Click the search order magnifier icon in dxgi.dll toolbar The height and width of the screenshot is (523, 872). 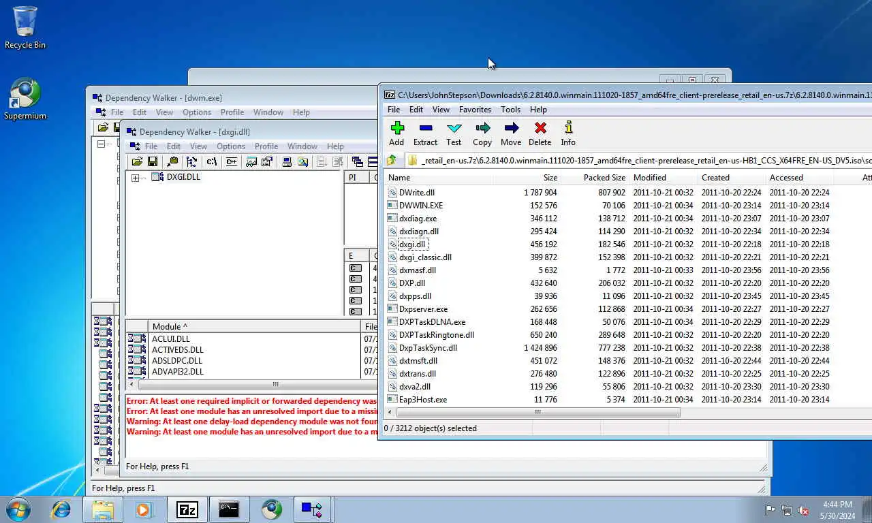pyautogui.click(x=303, y=161)
